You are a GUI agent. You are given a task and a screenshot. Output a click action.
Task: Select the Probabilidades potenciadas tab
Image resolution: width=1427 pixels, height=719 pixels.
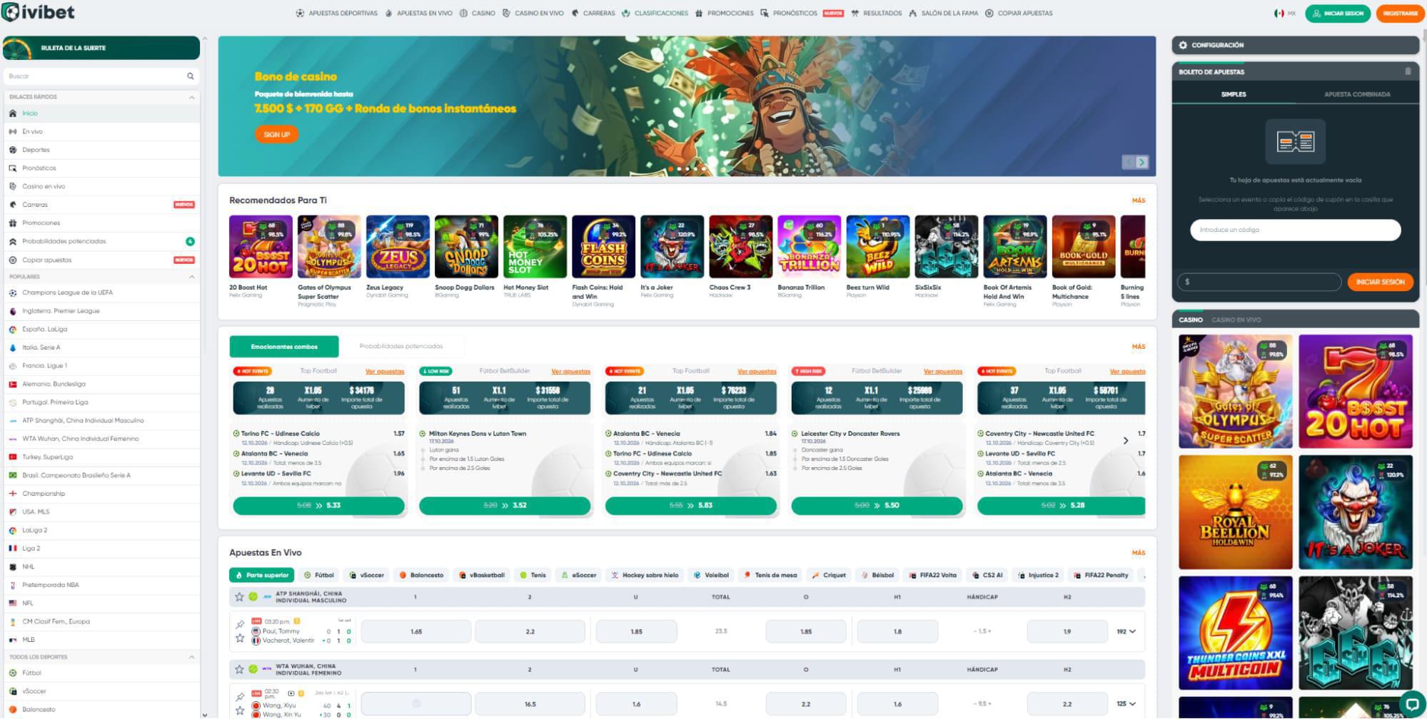401,346
